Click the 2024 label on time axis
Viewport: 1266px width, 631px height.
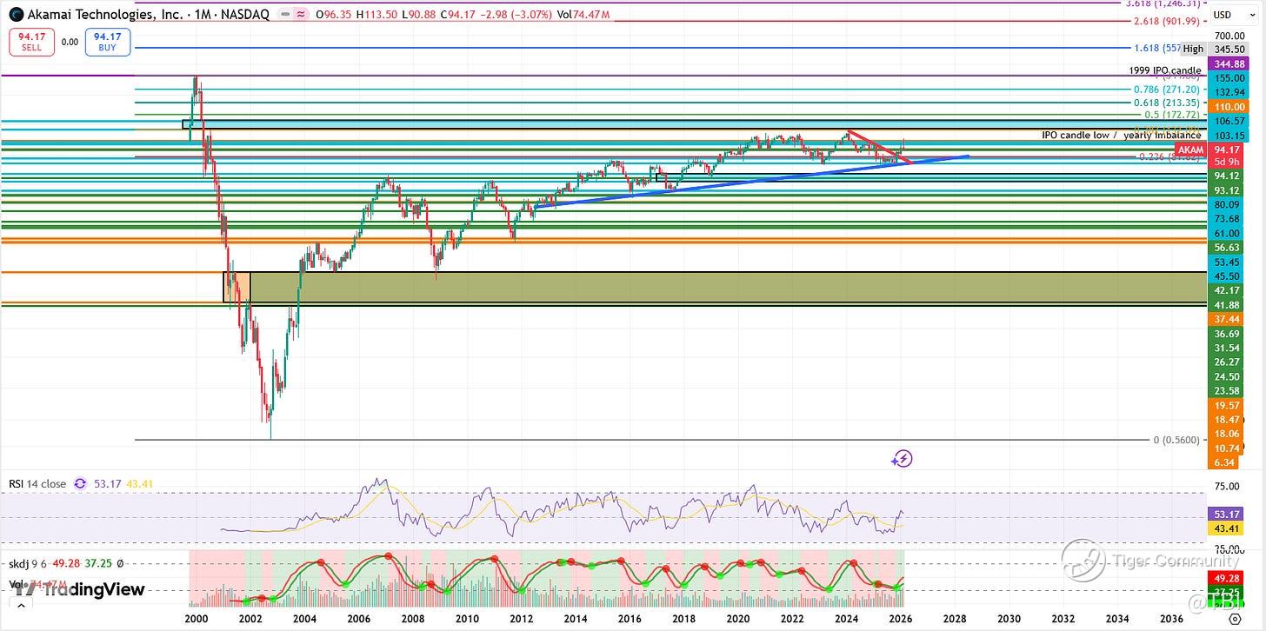tap(847, 619)
